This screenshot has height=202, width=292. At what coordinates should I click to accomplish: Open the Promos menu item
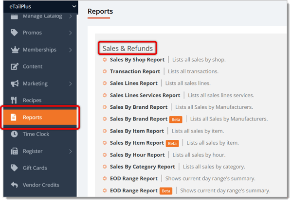click(x=40, y=33)
